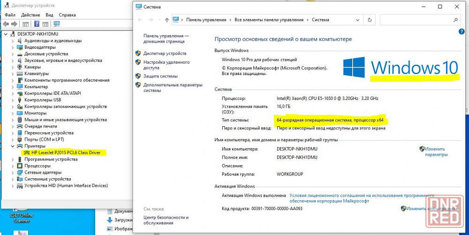Select the Мыши и иные указывающие устройства icon
The image size is (469, 235).
[20, 120]
